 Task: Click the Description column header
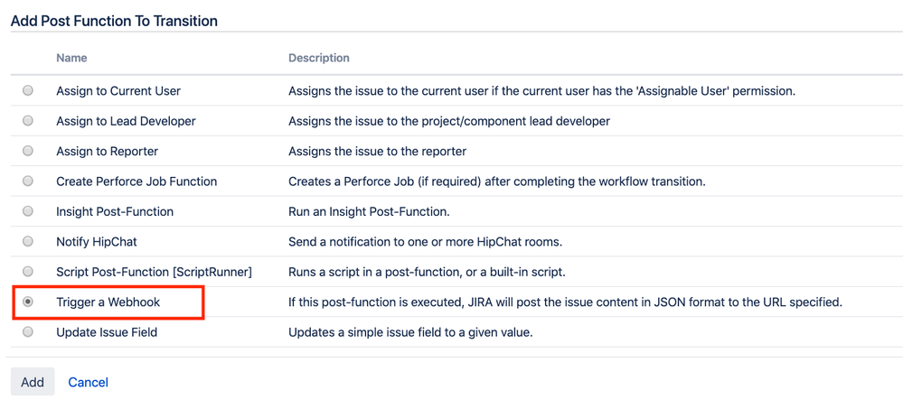coord(318,58)
